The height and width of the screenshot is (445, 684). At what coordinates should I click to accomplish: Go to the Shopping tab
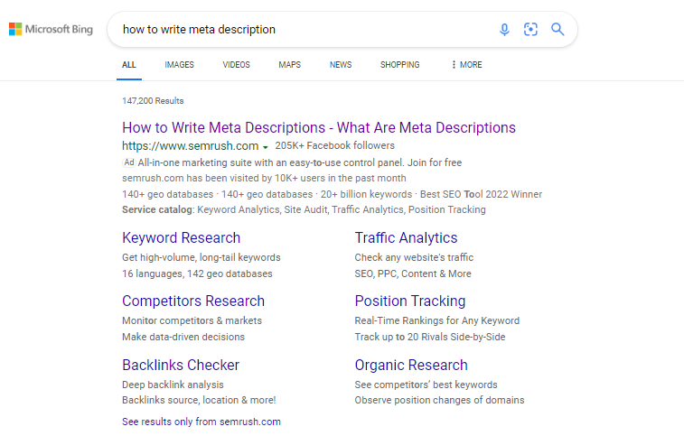pos(399,65)
